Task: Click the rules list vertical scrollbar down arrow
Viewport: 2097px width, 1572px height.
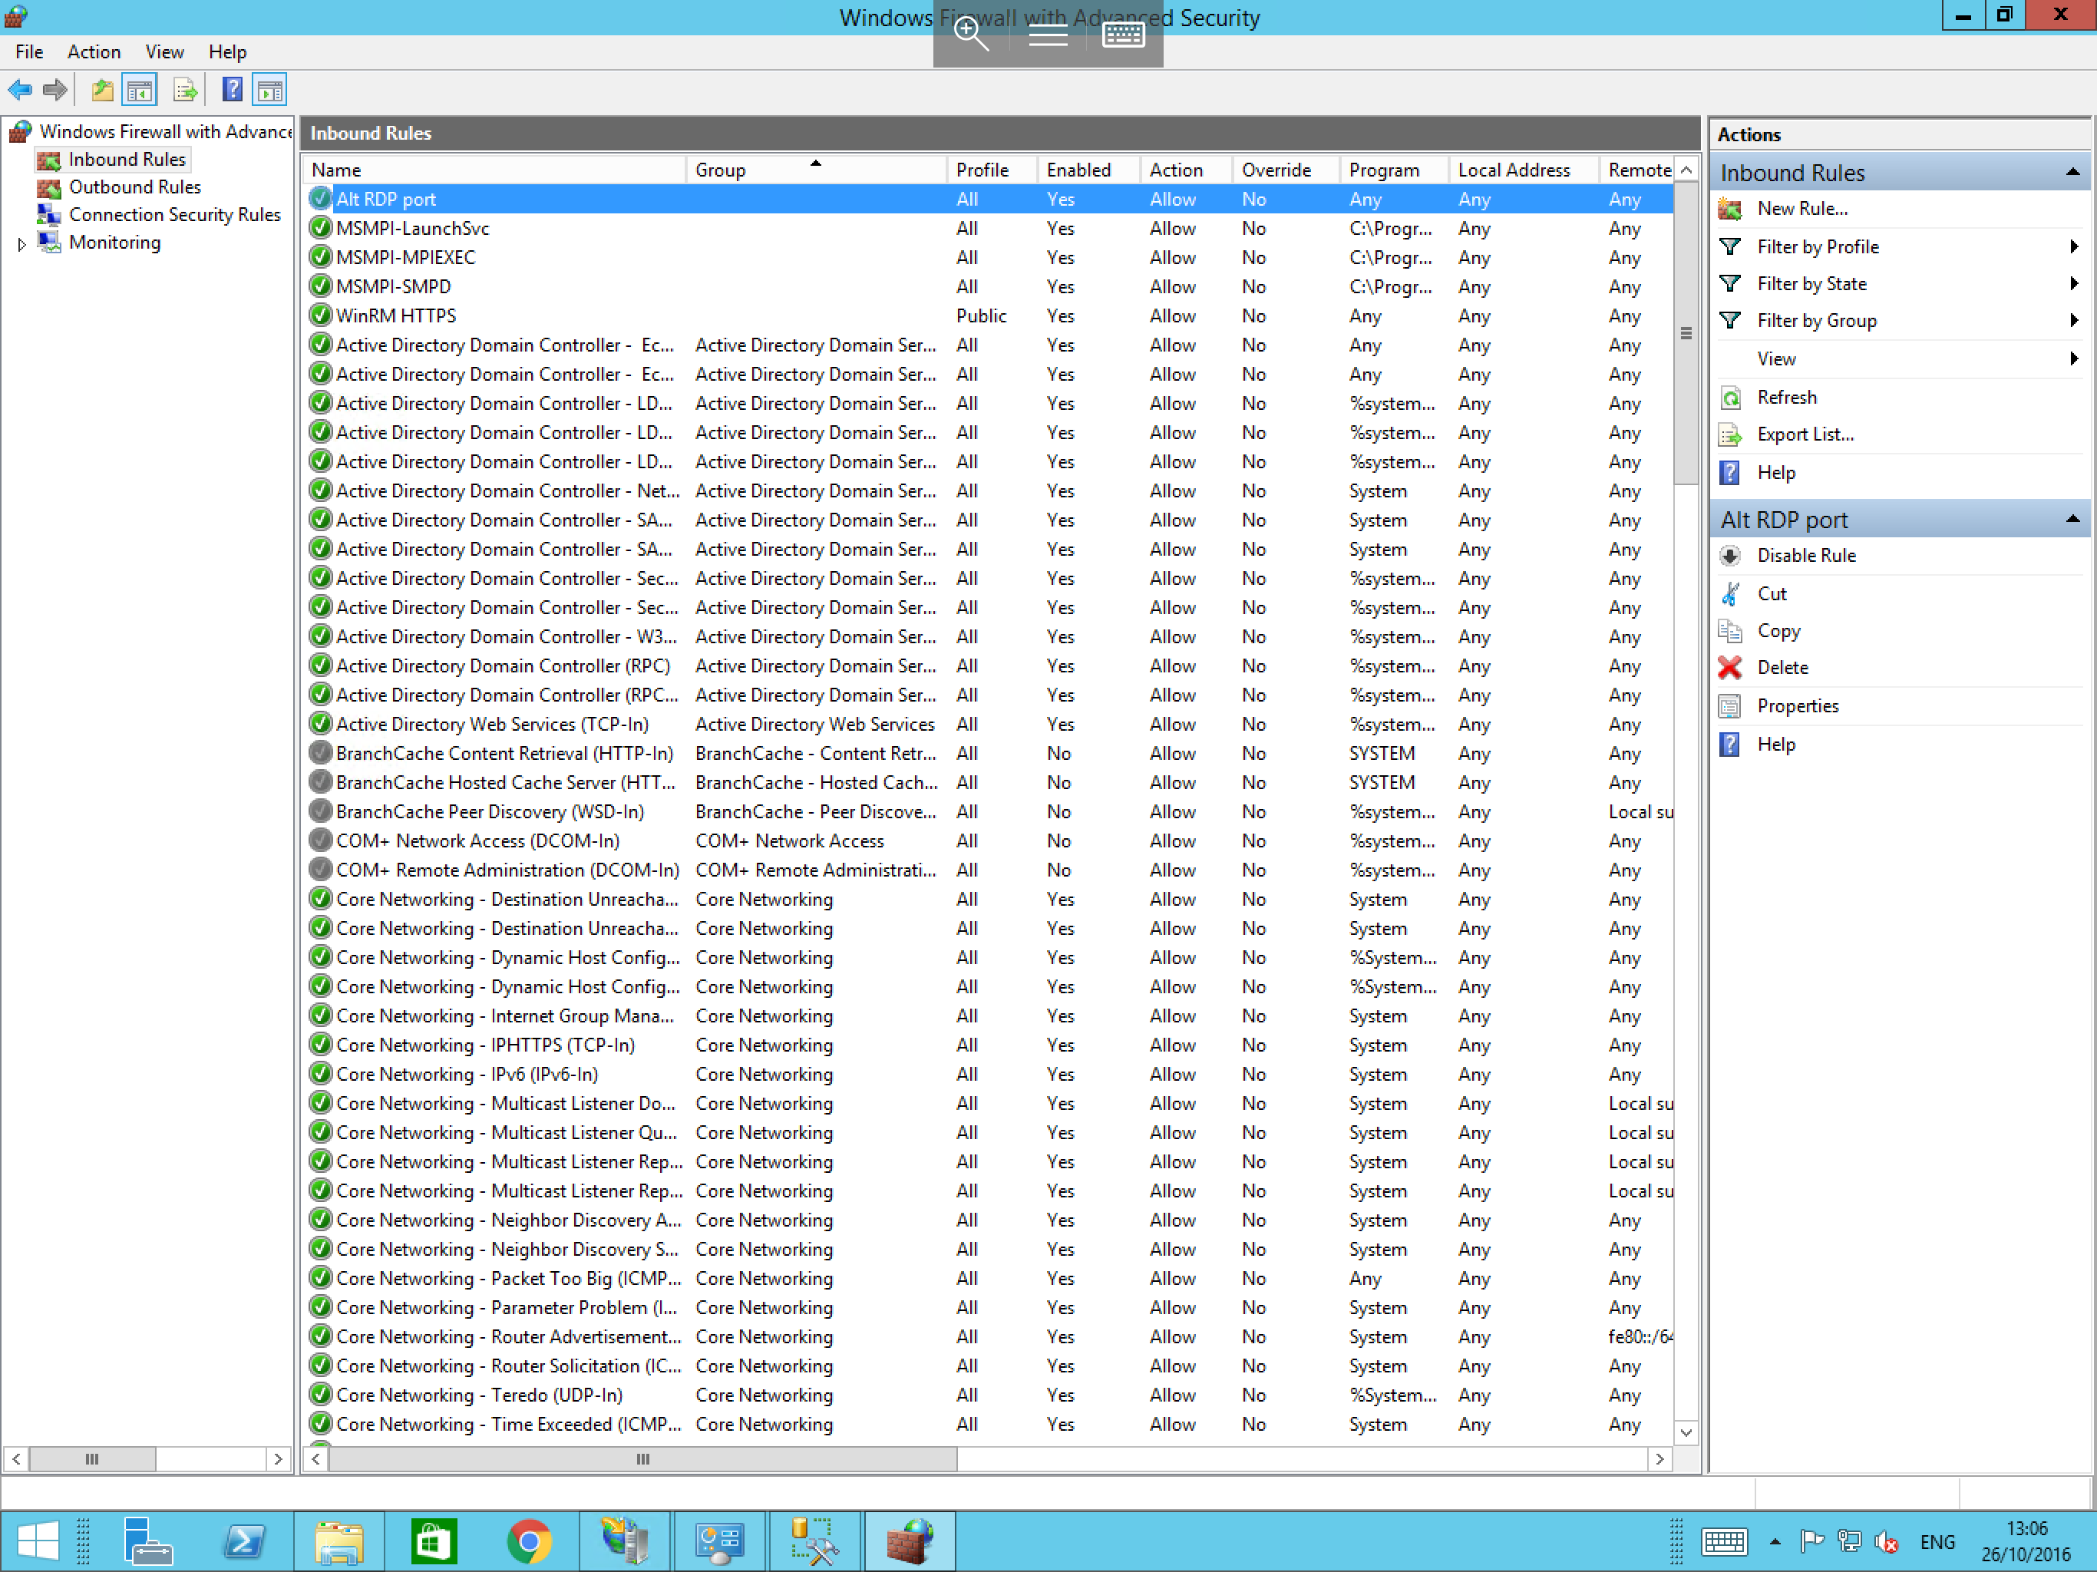Action: (1686, 1432)
